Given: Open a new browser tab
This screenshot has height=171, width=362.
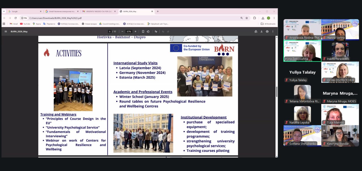Looking at the screenshot, I should tap(158, 12).
